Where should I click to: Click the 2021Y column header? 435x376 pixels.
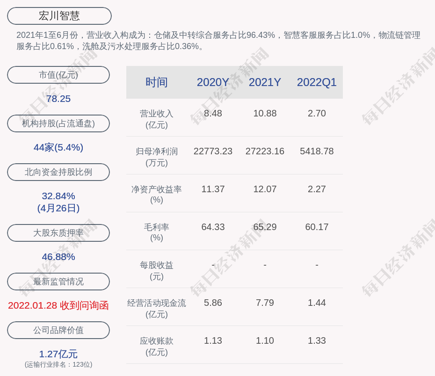265,82
